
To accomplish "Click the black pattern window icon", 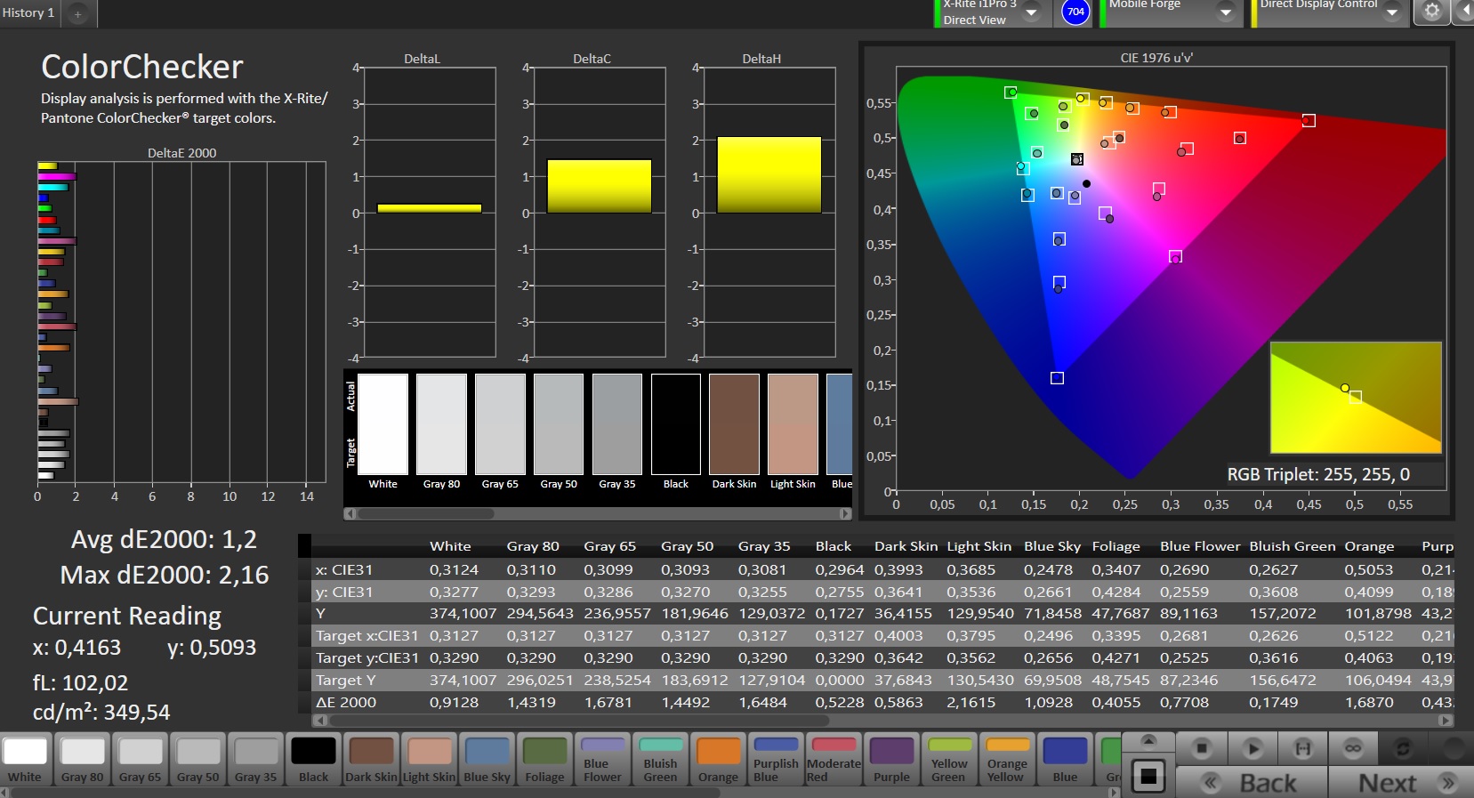I will pyautogui.click(x=1148, y=777).
